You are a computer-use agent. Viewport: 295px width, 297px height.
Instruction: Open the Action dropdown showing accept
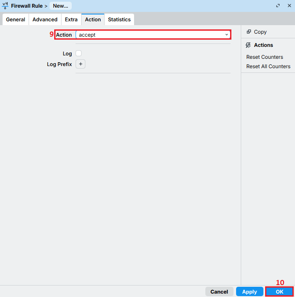153,35
